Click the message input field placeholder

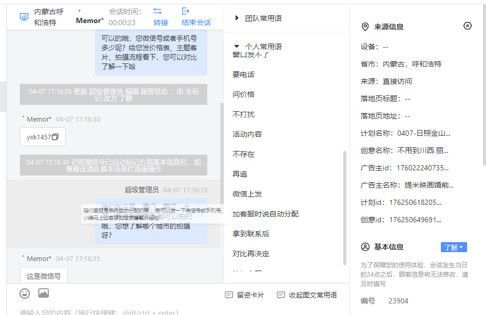click(x=99, y=312)
